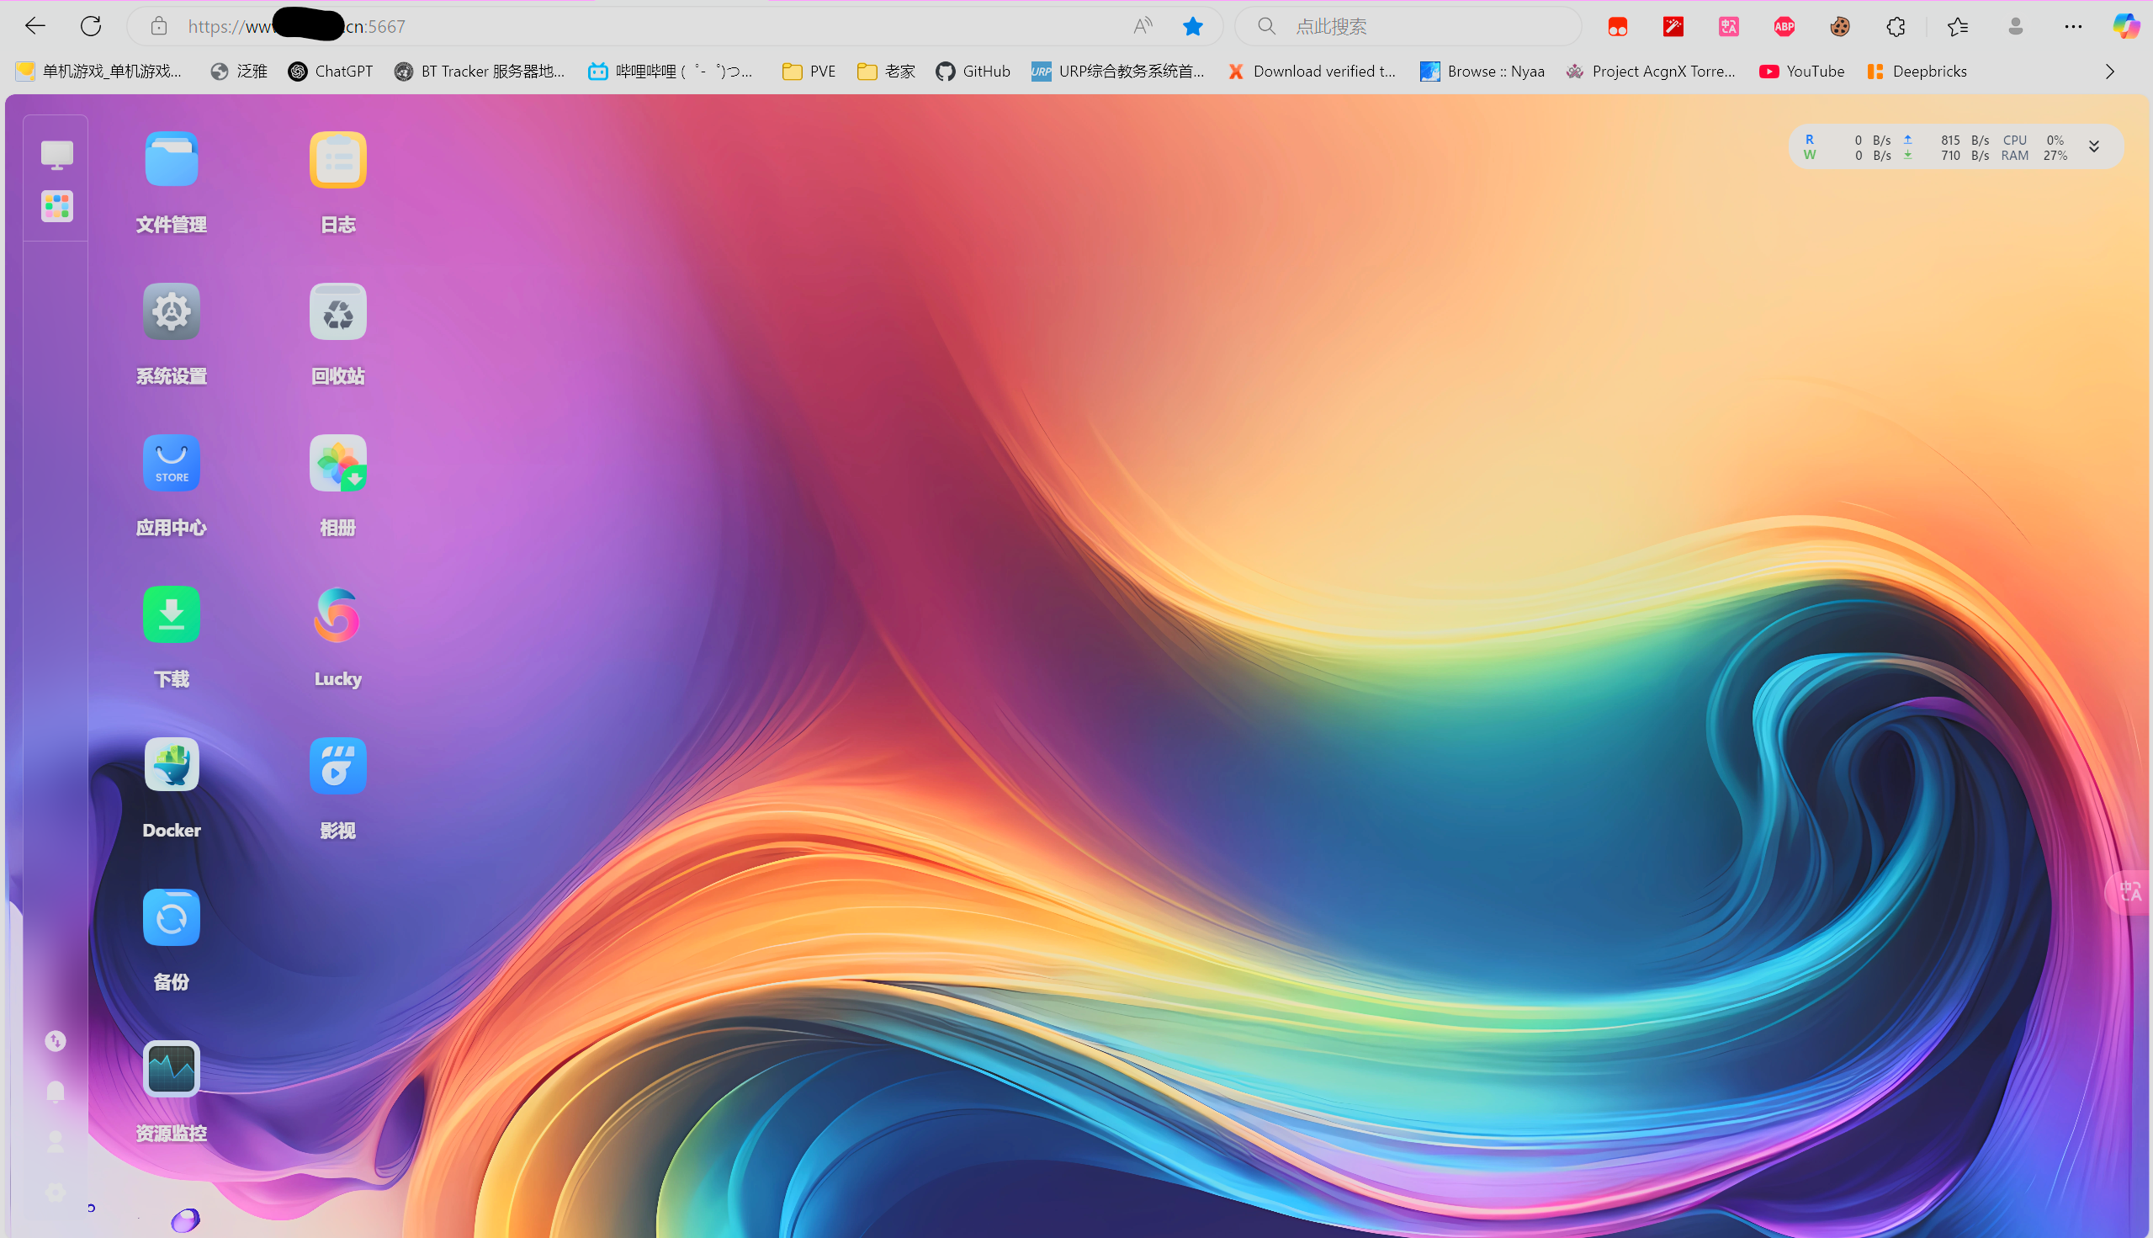Screen dimensions: 2153x1238
Task: Open the 相册 photos app
Action: point(337,464)
